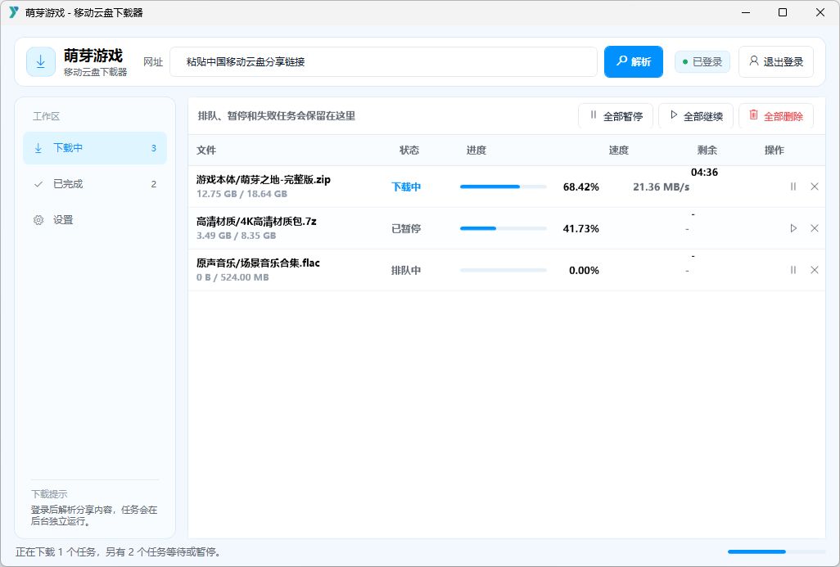Click the 0.00% progress bar

point(503,270)
